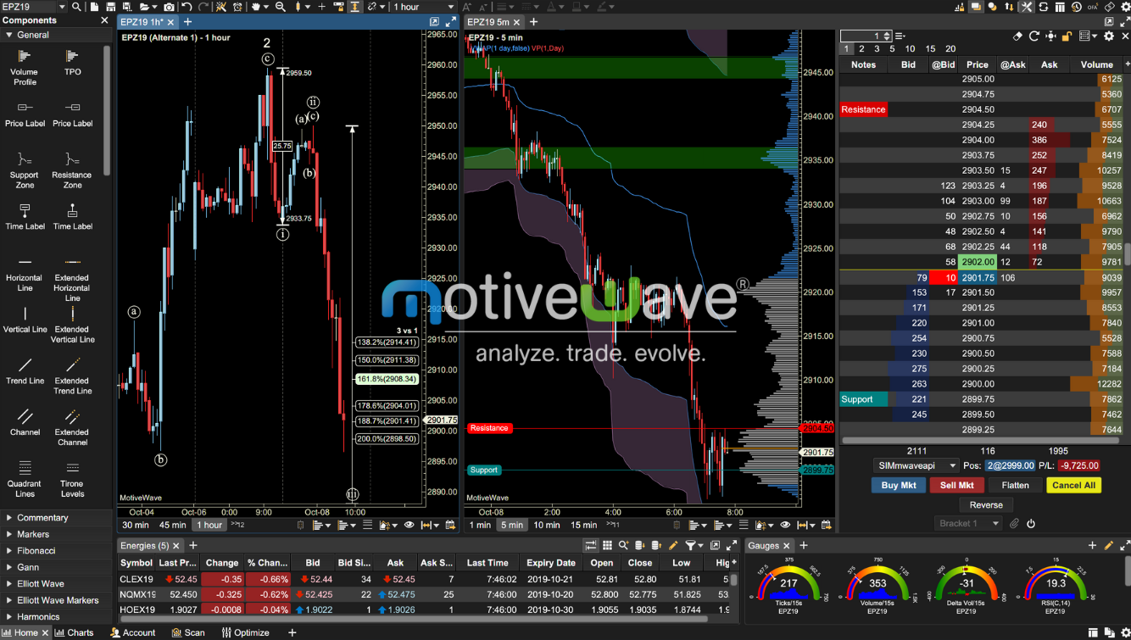This screenshot has width=1131, height=640.
Task: Open the 1 hour bar size dropdown
Action: tap(421, 7)
